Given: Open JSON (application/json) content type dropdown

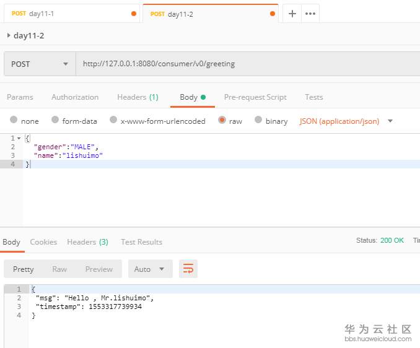Looking at the screenshot, I should [346, 121].
